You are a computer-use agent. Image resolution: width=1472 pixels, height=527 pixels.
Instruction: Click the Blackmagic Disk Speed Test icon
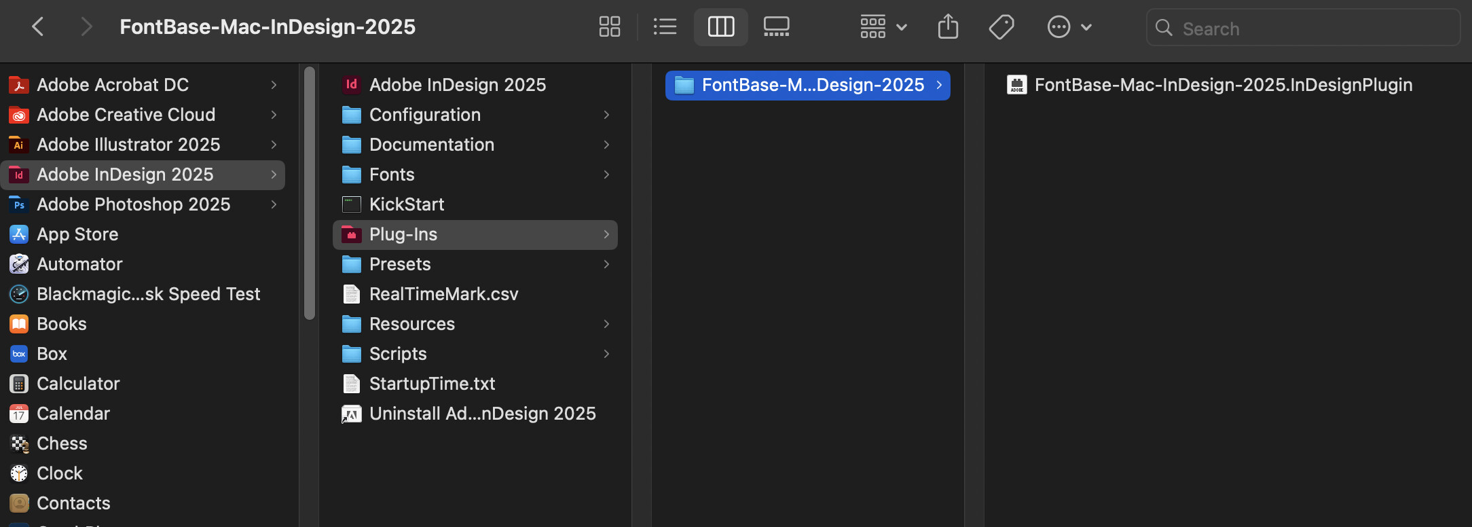tap(19, 294)
